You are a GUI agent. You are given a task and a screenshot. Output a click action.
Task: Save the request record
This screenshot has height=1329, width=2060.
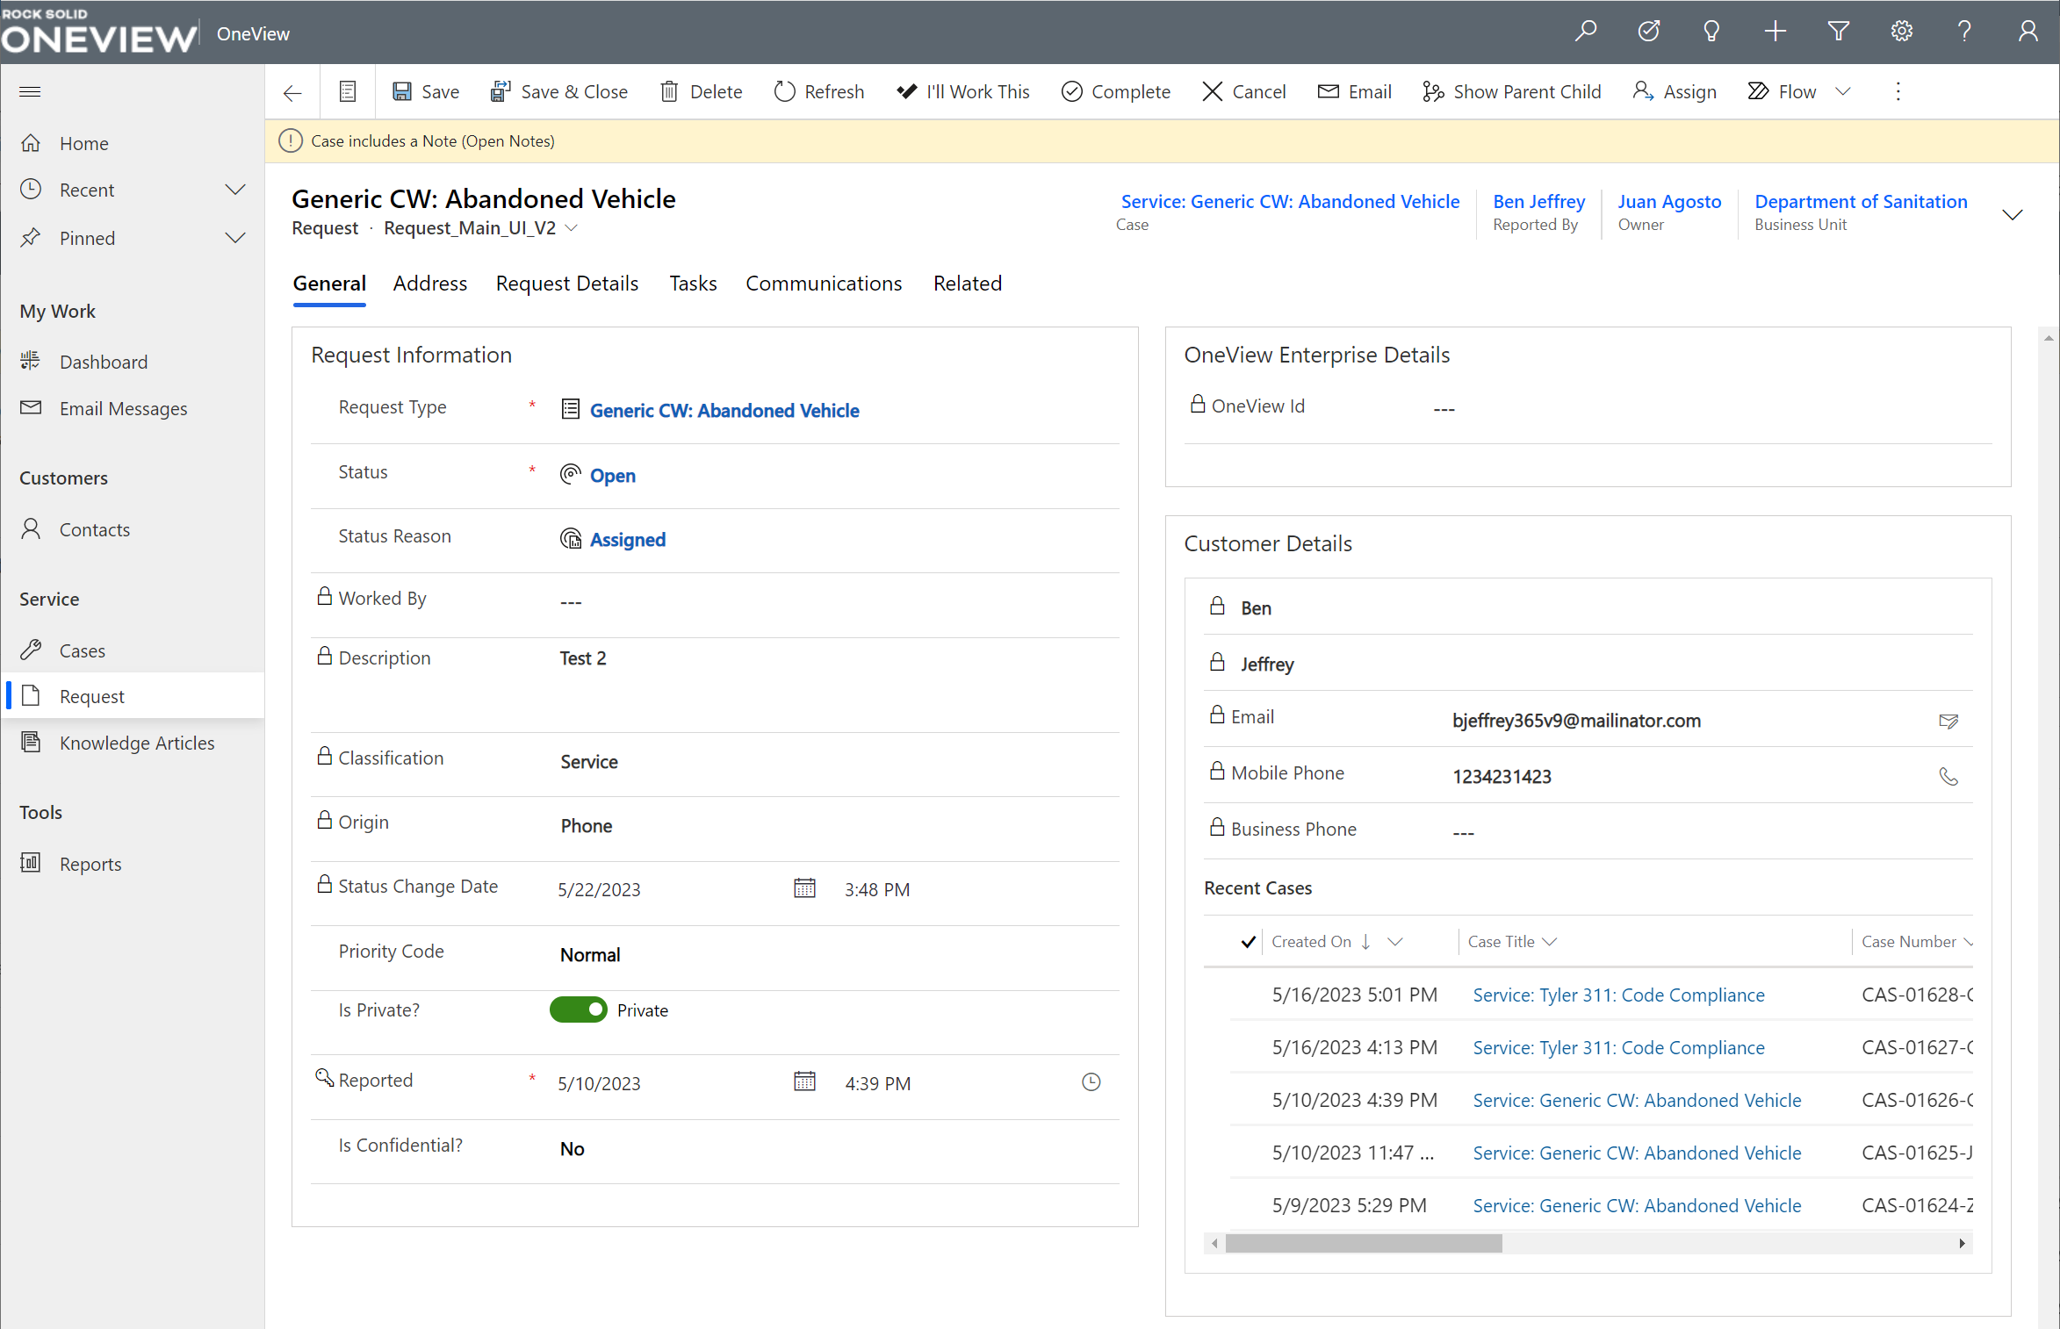tap(426, 91)
